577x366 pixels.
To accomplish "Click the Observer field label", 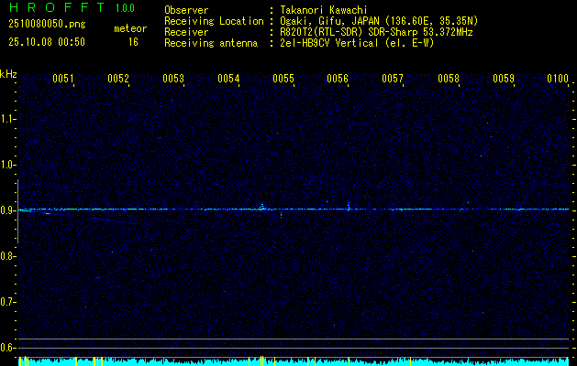I will pos(186,10).
